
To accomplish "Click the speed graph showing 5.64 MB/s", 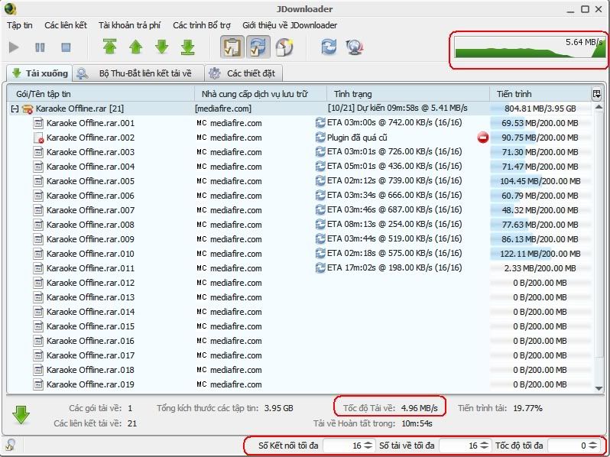I will tap(530, 47).
